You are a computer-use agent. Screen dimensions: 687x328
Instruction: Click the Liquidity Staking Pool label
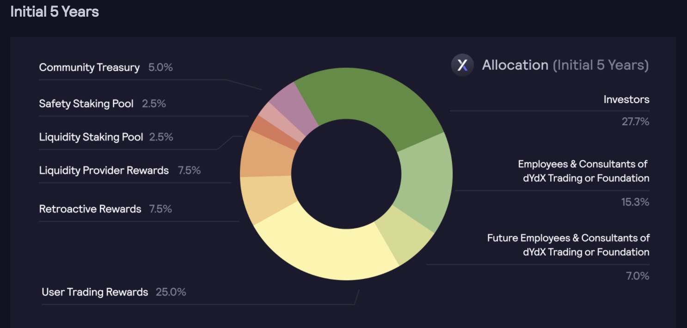pos(91,137)
